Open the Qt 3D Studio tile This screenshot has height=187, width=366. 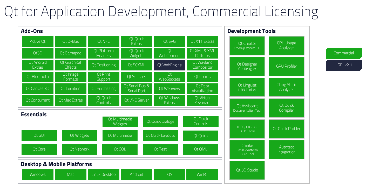pos(247,170)
